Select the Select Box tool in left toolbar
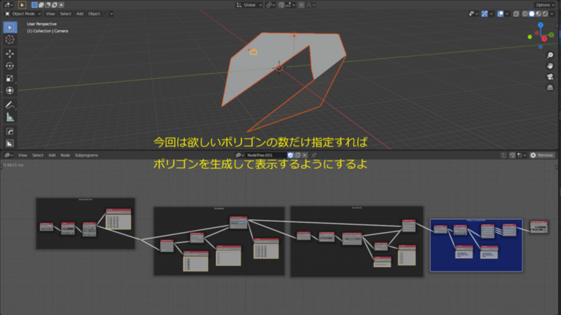The image size is (561, 315). pyautogui.click(x=10, y=27)
